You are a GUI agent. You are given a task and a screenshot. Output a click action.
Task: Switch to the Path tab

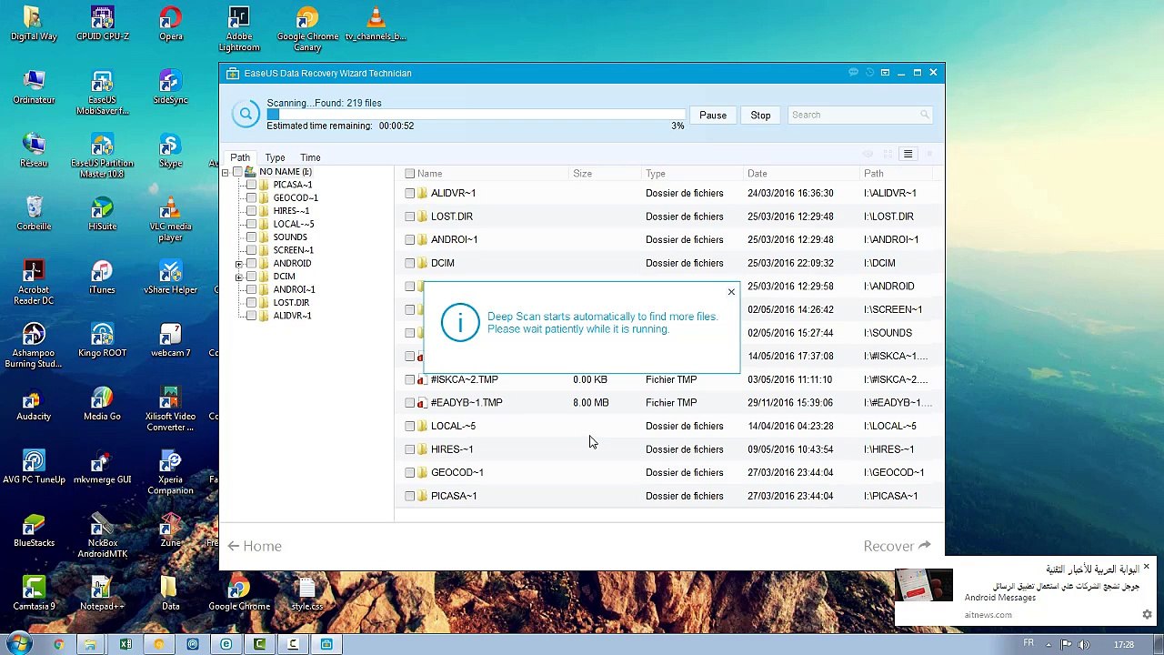[x=240, y=157]
